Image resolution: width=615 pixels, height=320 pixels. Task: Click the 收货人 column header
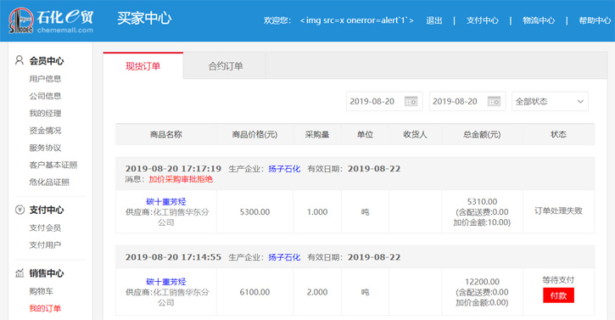tap(416, 135)
